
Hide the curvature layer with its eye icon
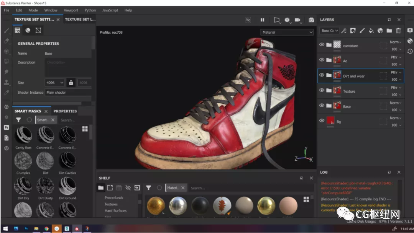tap(322, 45)
